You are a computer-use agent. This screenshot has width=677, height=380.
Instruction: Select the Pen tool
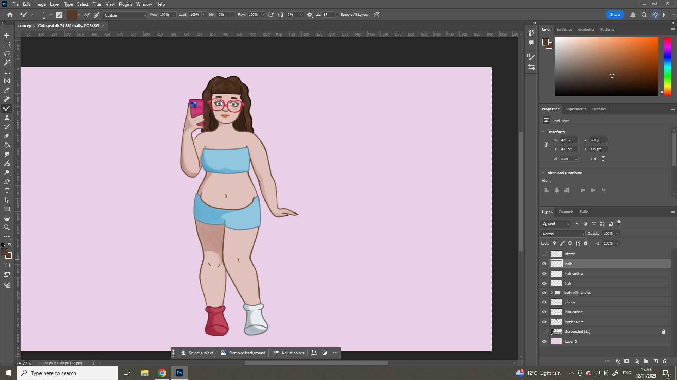tap(7, 182)
